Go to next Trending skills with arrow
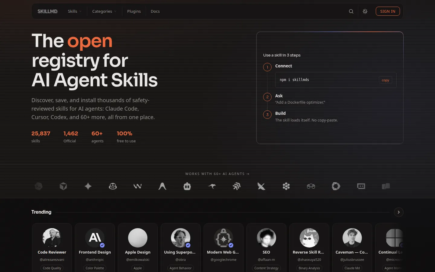 pos(399,212)
